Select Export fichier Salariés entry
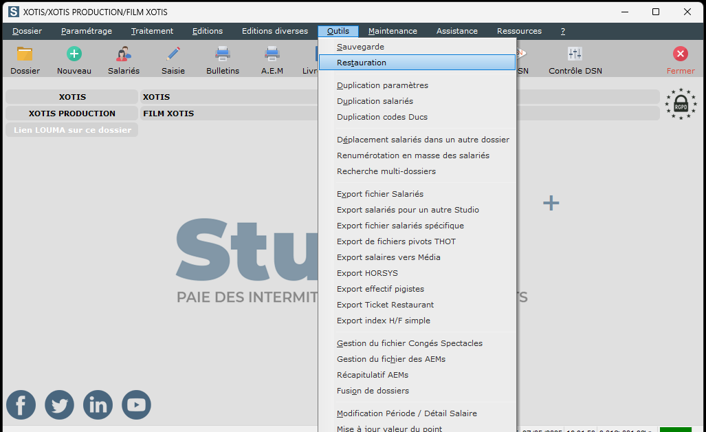Image resolution: width=706 pixels, height=432 pixels. [x=417, y=194]
